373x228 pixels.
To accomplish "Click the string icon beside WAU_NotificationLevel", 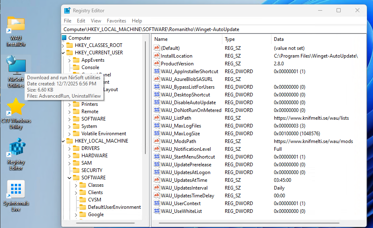I will (x=156, y=149).
